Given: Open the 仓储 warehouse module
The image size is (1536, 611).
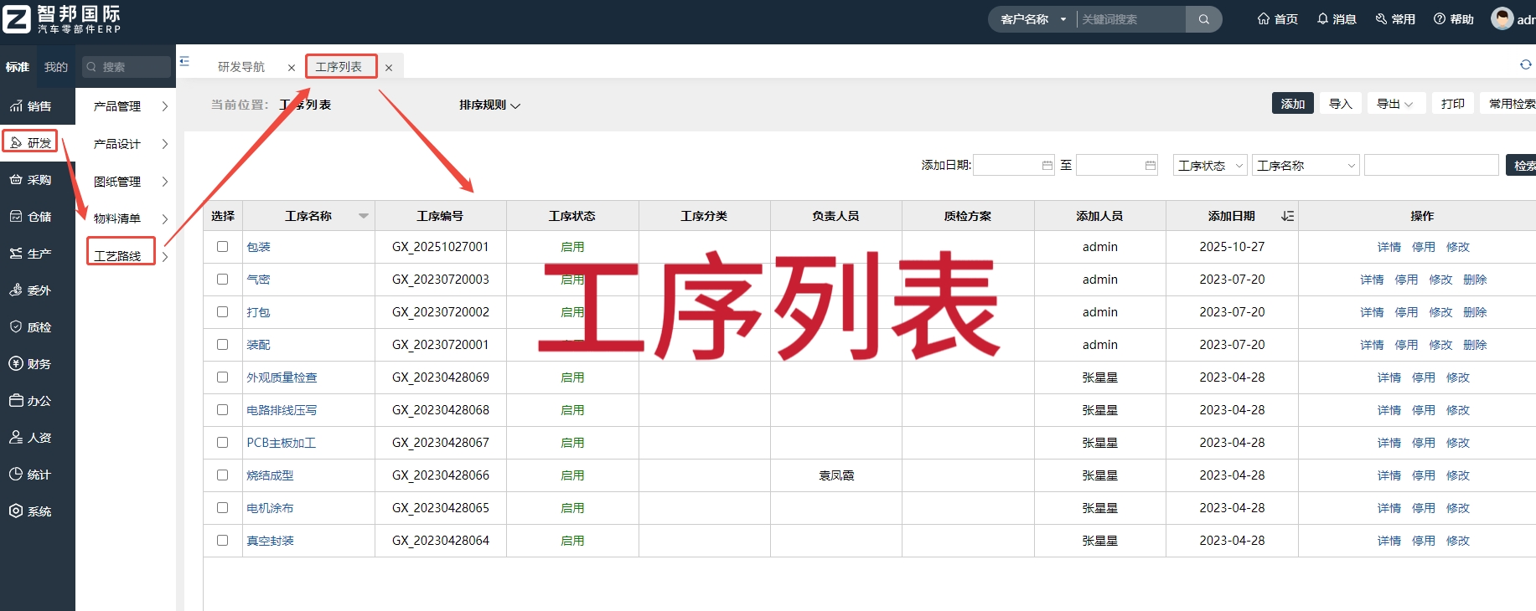Looking at the screenshot, I should (30, 217).
